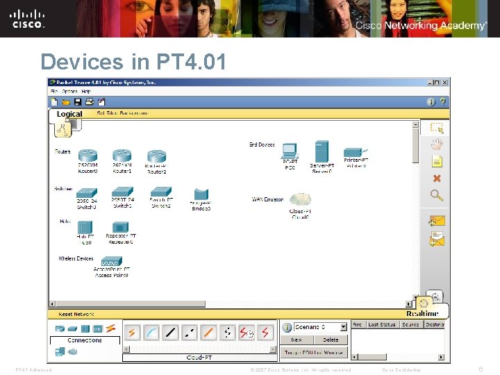The width and height of the screenshot is (500, 375).
Task: Select the 2621XM Router1 device
Action: click(122, 156)
